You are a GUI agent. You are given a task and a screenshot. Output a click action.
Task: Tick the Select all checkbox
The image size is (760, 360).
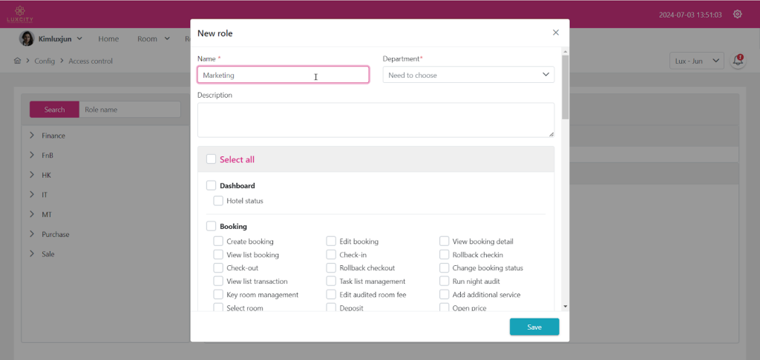212,159
